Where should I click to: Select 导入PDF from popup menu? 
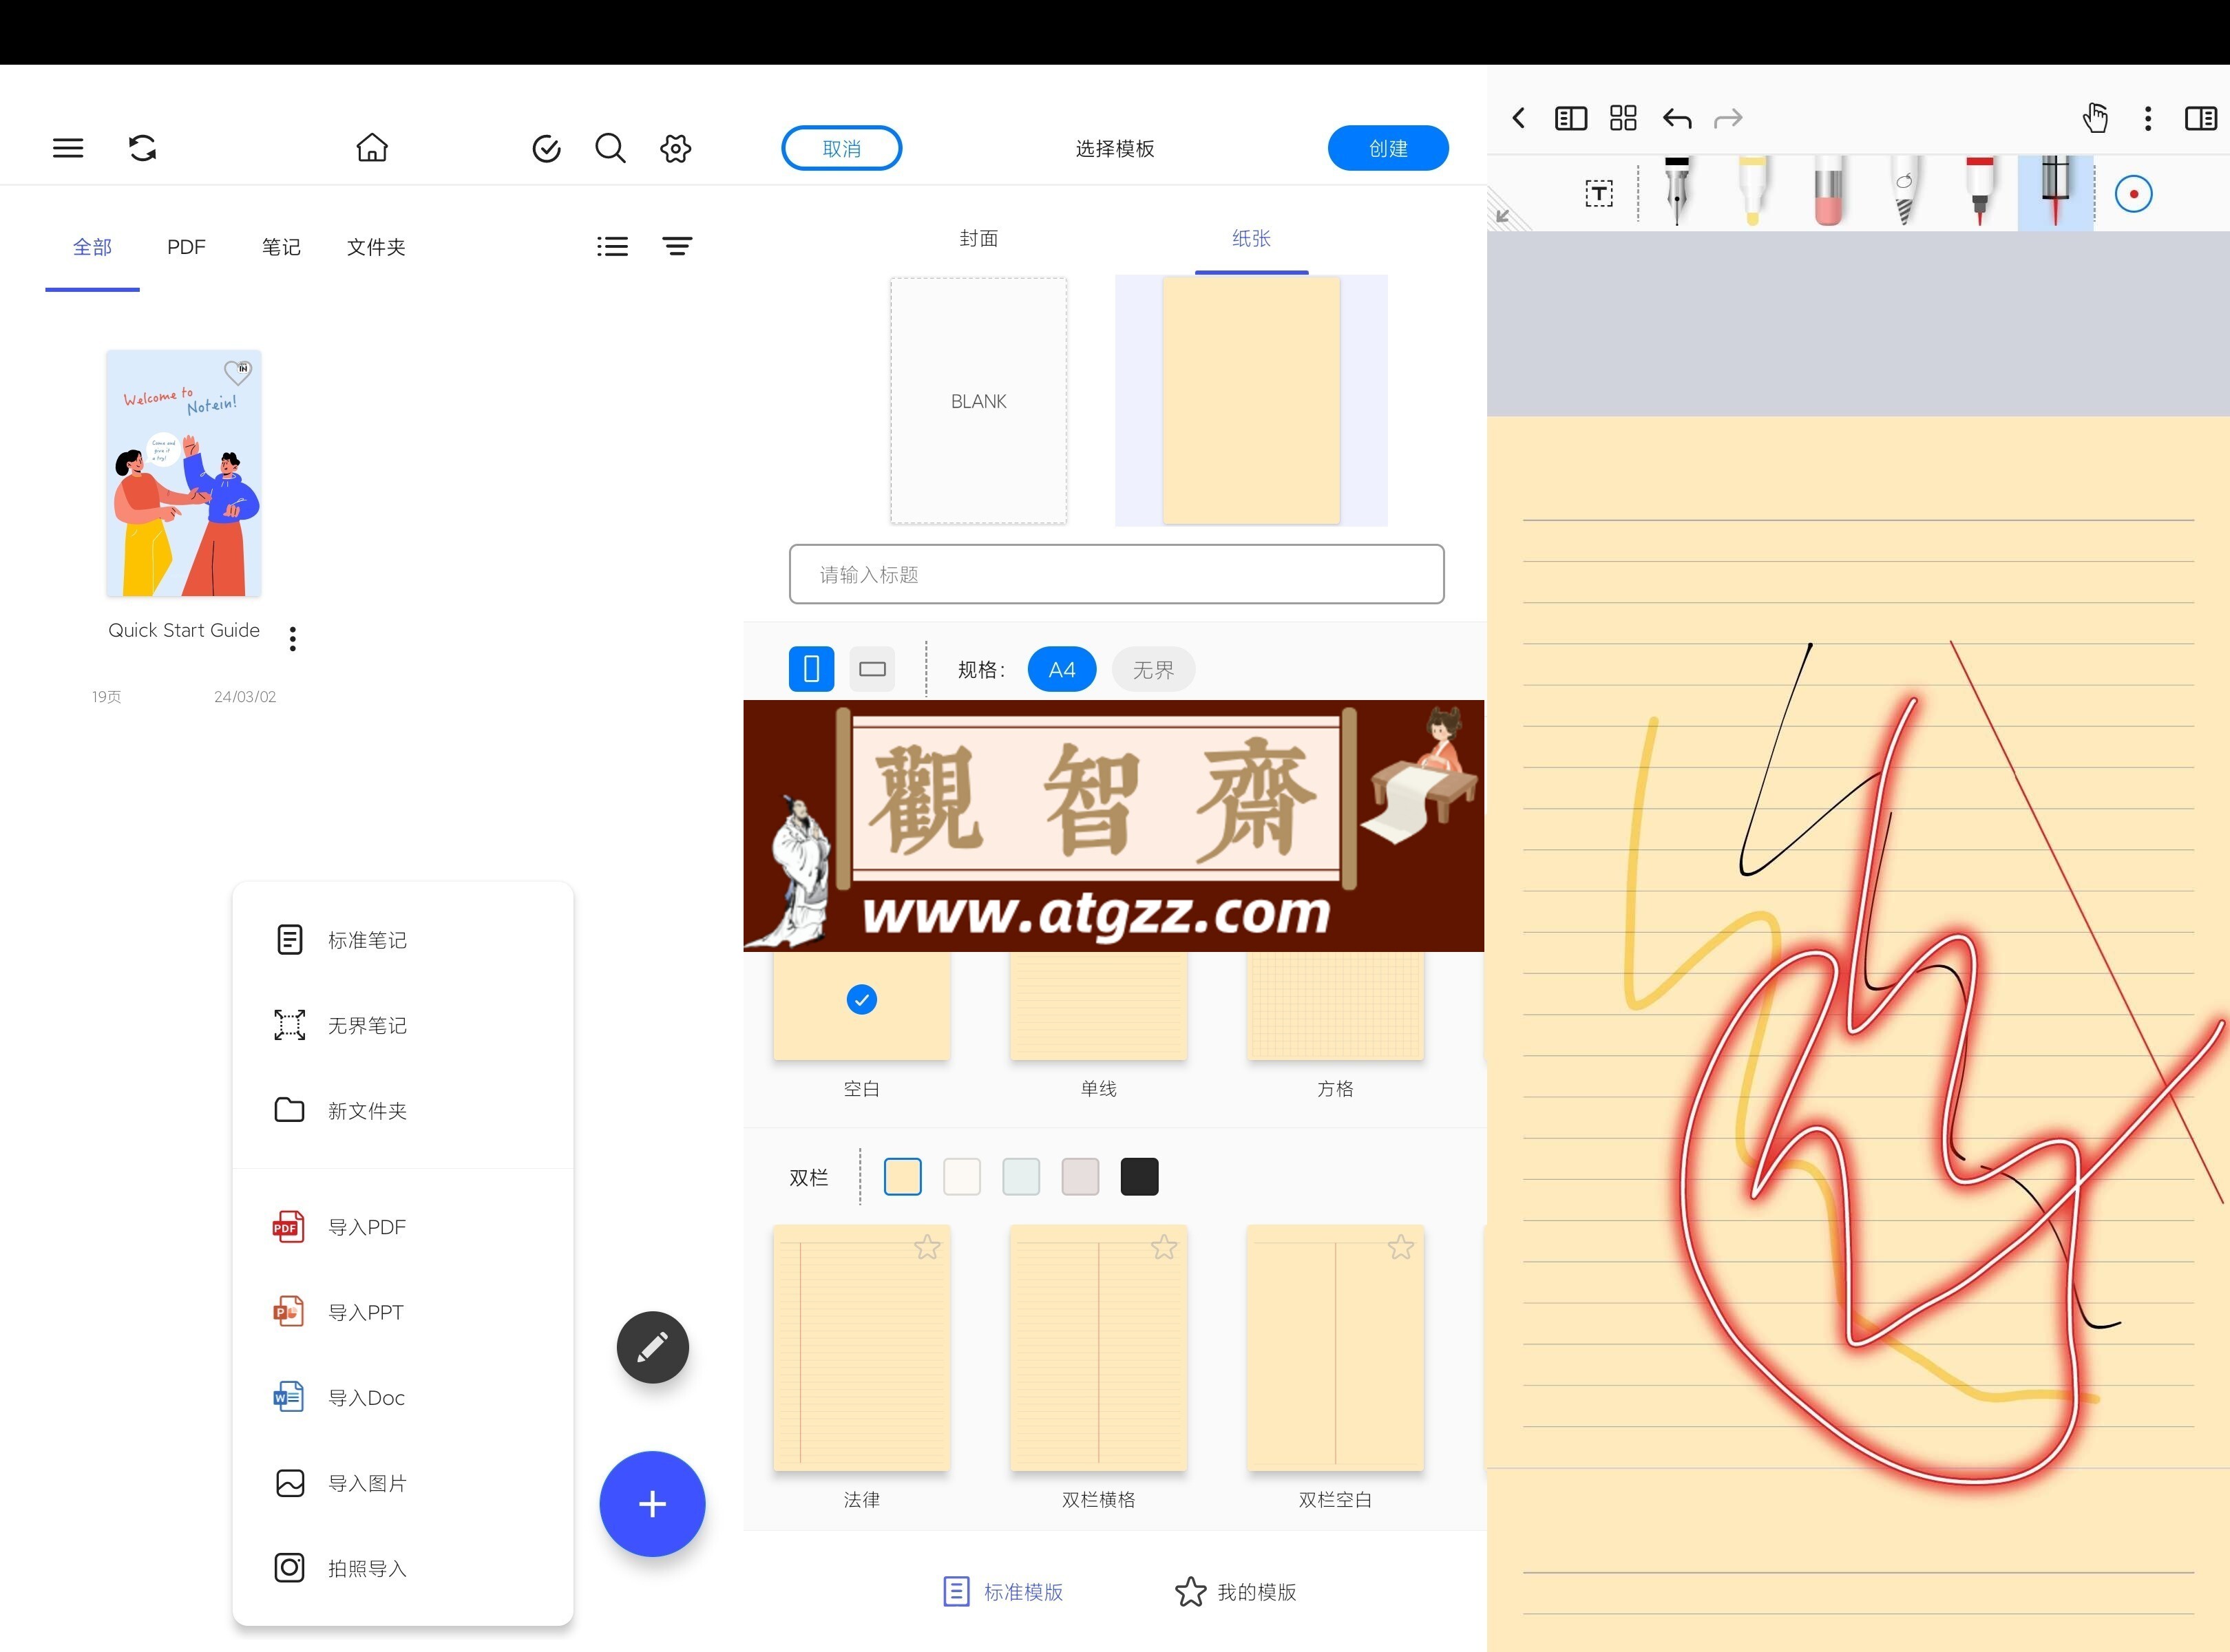403,1227
